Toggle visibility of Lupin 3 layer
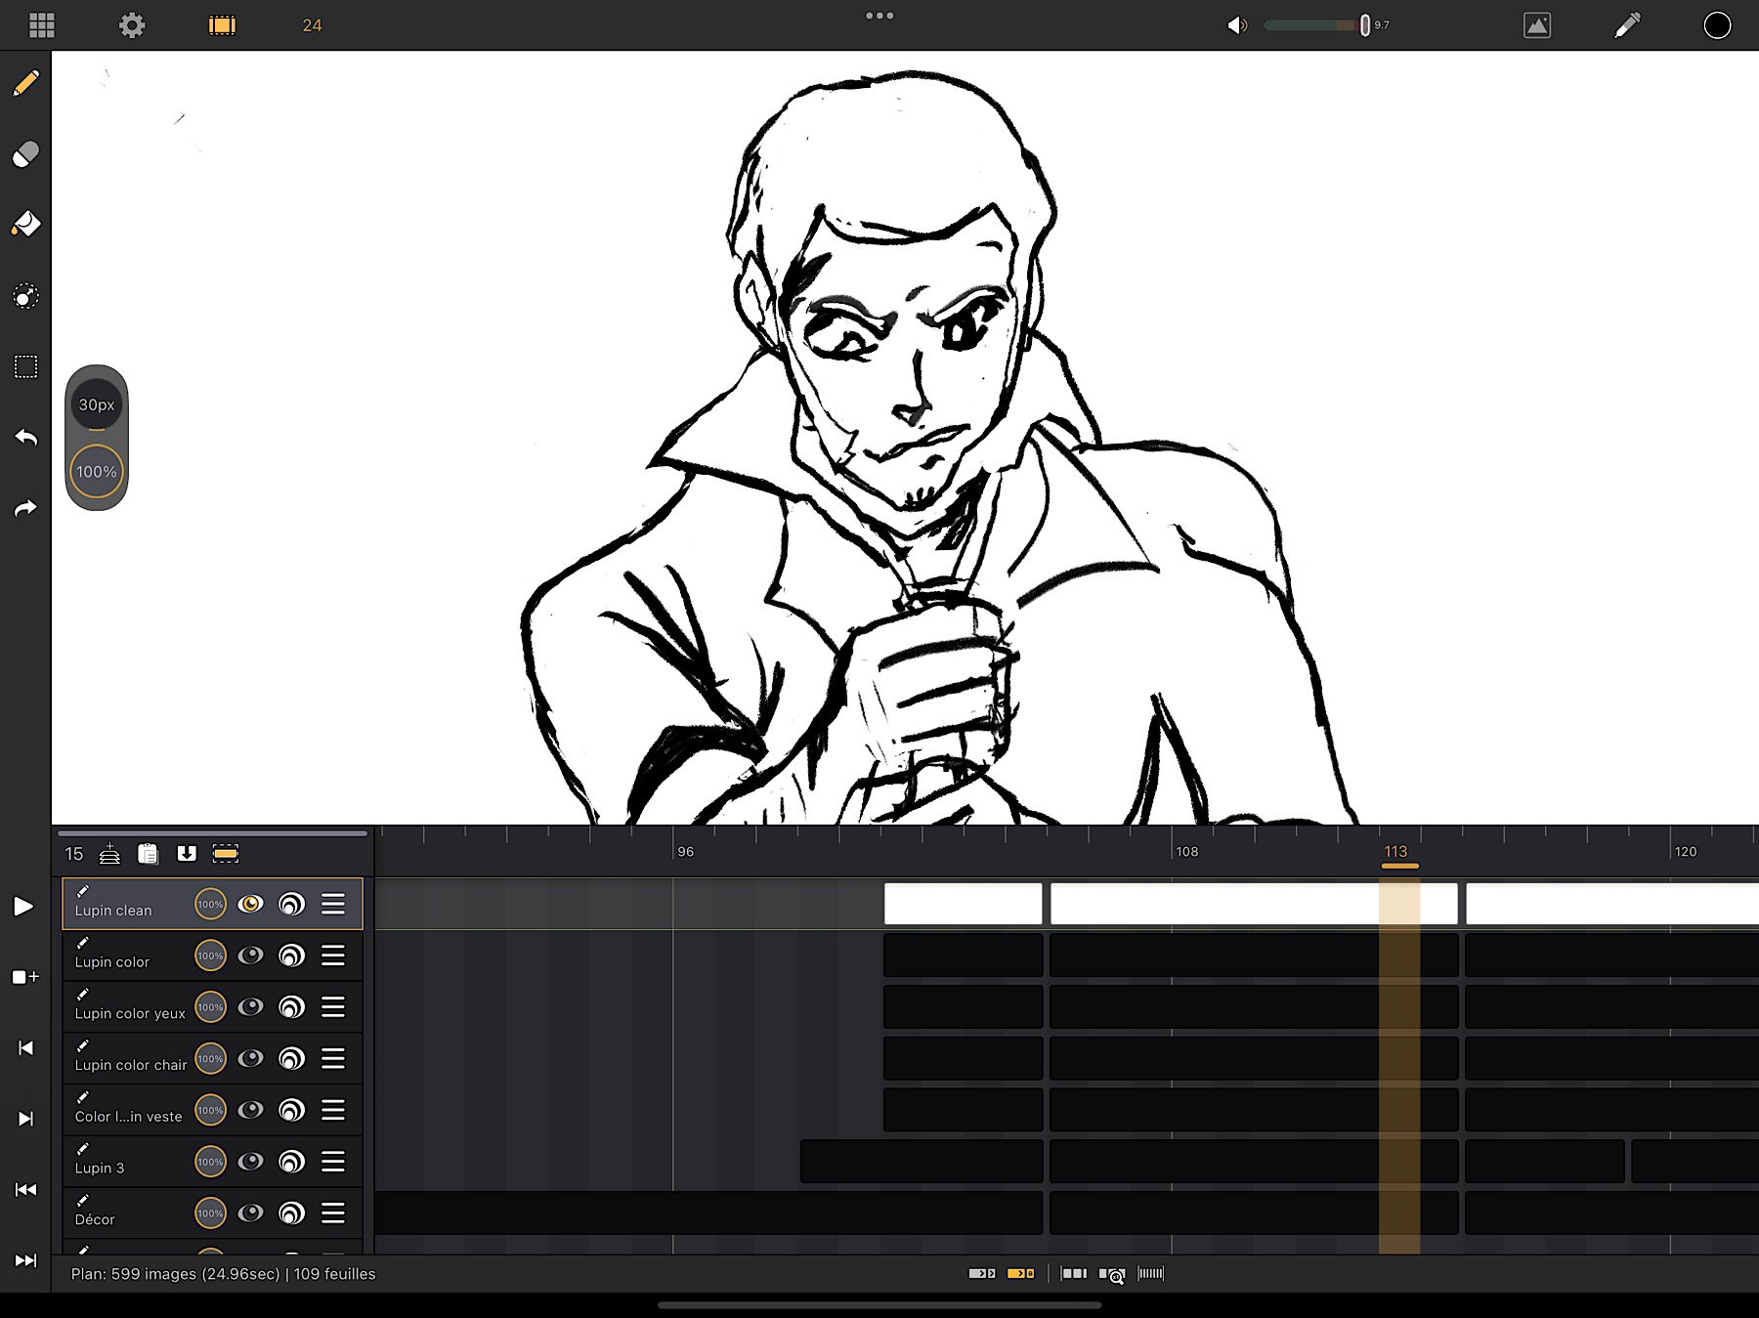The width and height of the screenshot is (1759, 1318). [x=251, y=1162]
